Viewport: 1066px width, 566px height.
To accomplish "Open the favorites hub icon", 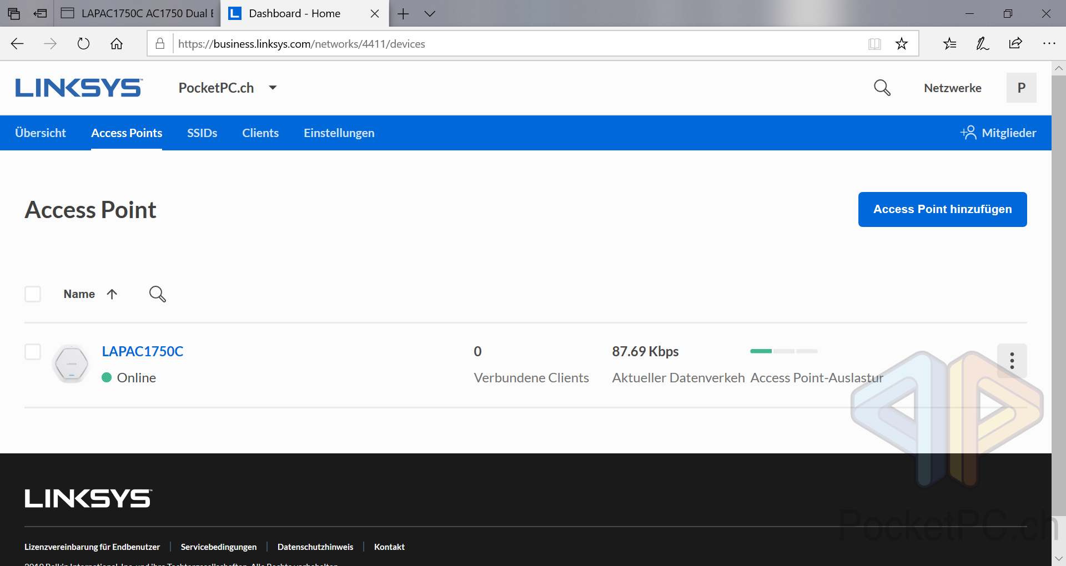I will (949, 44).
